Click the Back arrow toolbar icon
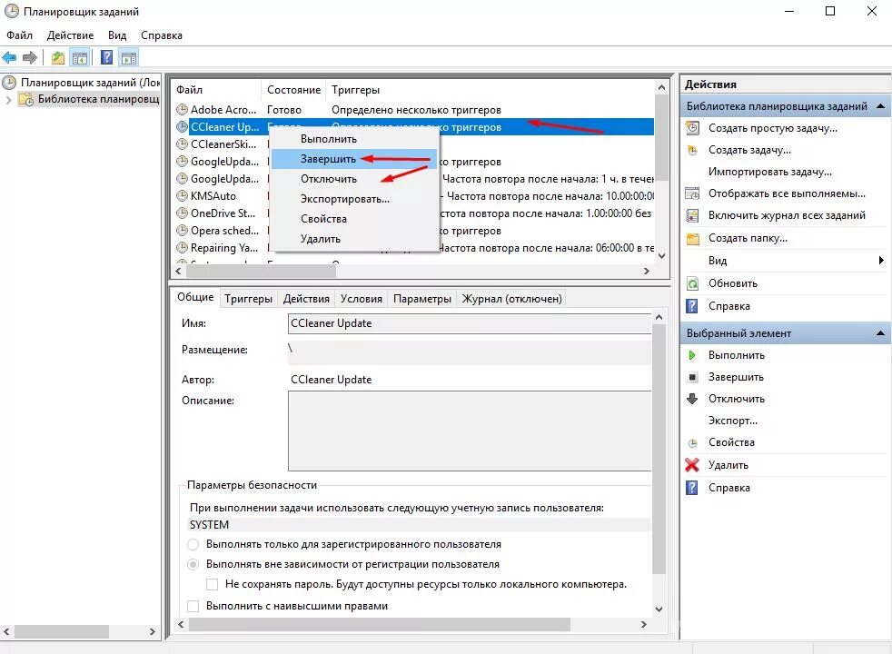This screenshot has width=892, height=654. [9, 57]
